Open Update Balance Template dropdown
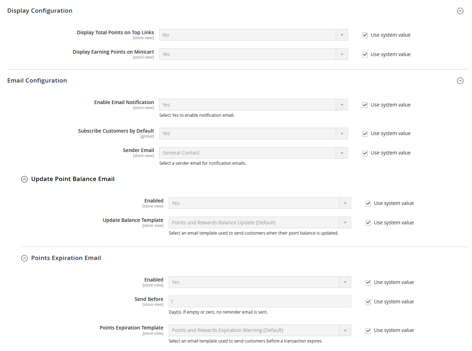This screenshot has width=472, height=351. pyautogui.click(x=260, y=223)
